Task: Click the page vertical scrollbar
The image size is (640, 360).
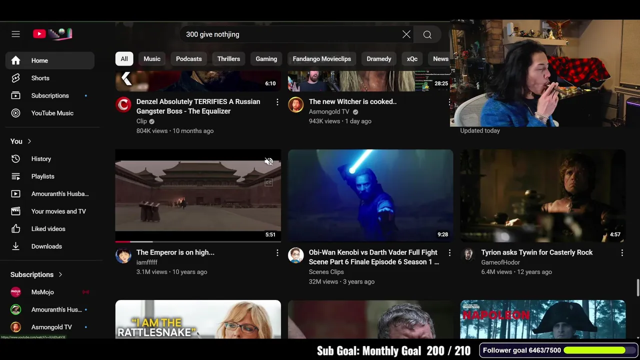Action: 637,288
